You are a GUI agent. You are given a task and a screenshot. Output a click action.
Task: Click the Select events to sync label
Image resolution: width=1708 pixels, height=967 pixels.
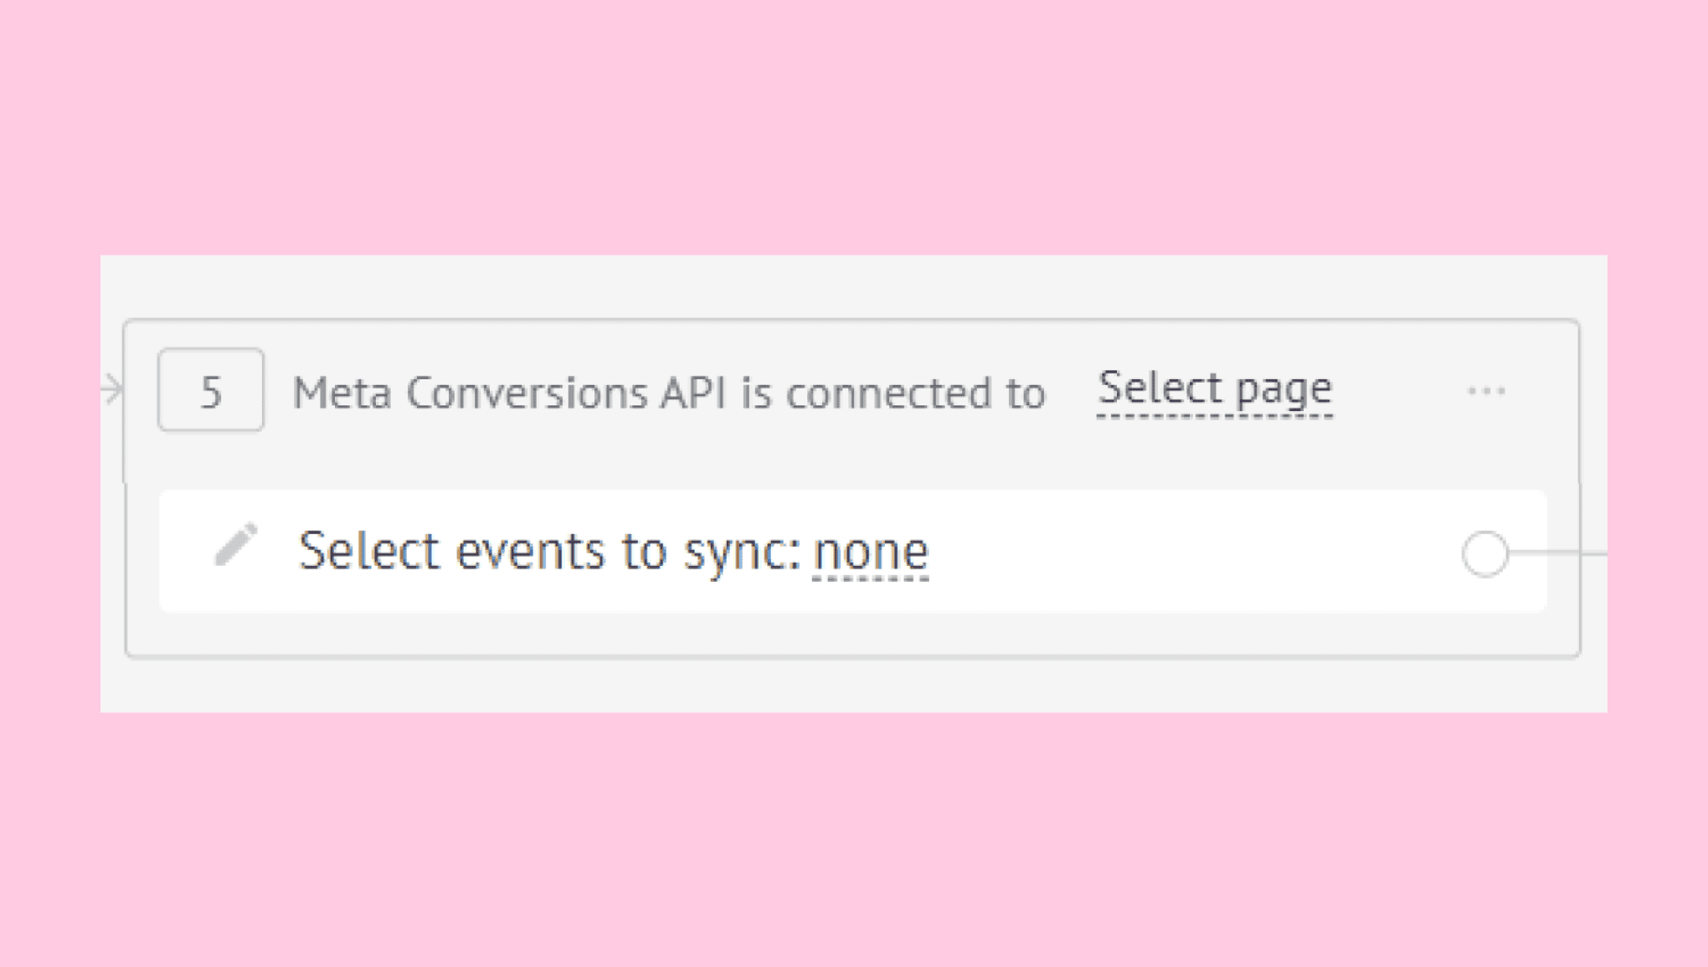pos(549,552)
